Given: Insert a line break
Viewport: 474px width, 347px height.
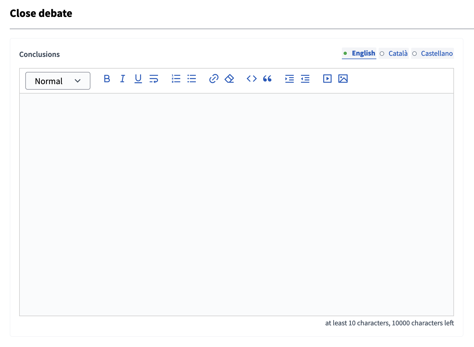Looking at the screenshot, I should pyautogui.click(x=154, y=79).
